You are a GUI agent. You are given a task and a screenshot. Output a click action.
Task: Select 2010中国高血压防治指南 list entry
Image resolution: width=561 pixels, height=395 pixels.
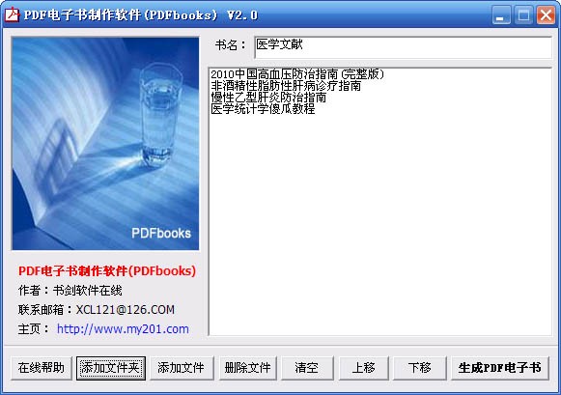pyautogui.click(x=297, y=74)
